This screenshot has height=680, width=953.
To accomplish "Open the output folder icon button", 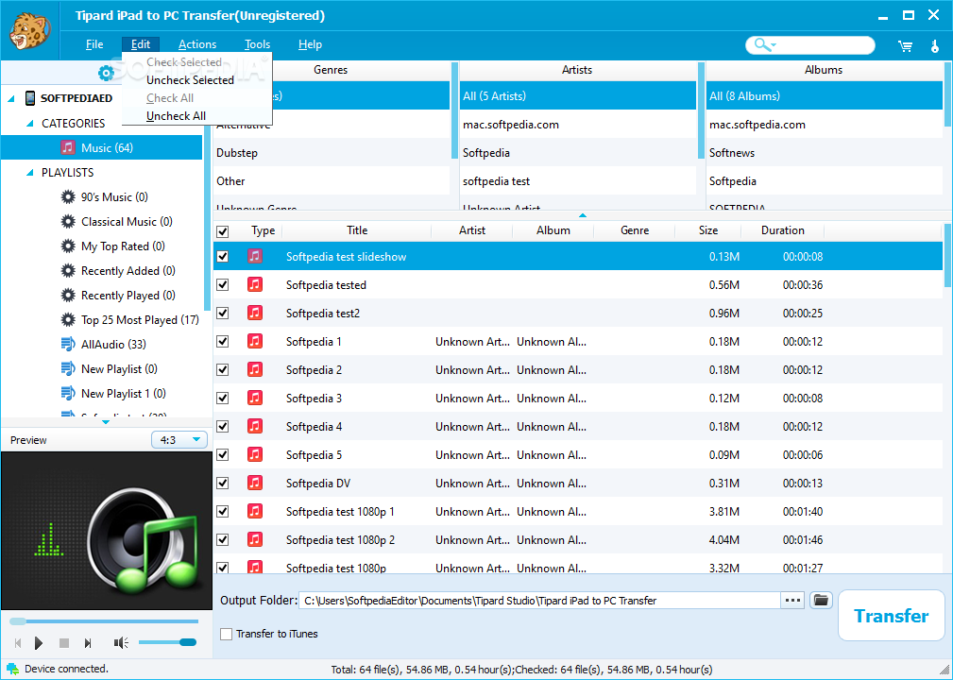I will coord(821,601).
